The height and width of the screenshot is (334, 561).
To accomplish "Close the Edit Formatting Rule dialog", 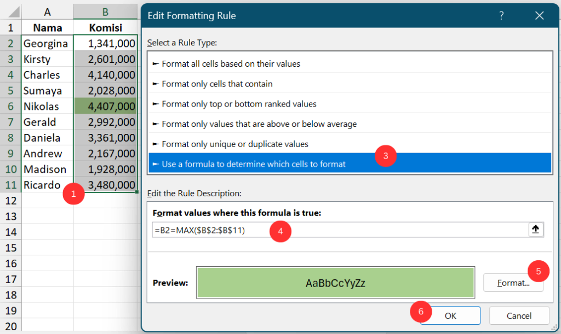I will pos(539,16).
